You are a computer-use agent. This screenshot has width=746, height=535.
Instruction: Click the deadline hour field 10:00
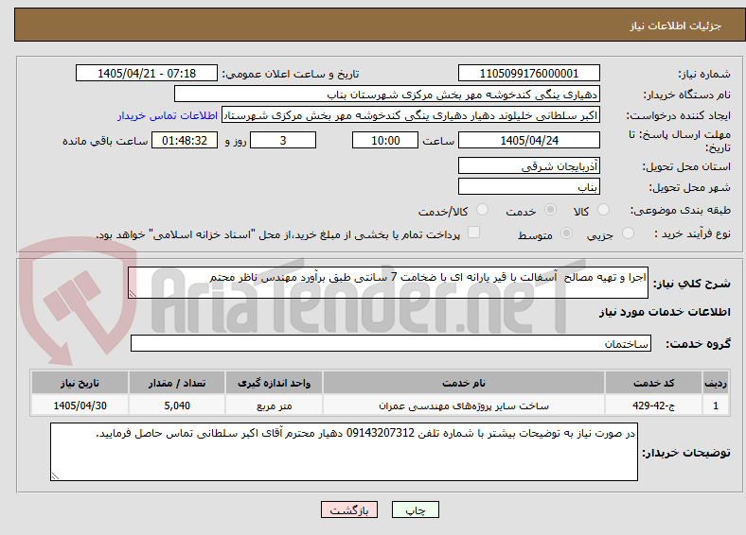coord(385,140)
